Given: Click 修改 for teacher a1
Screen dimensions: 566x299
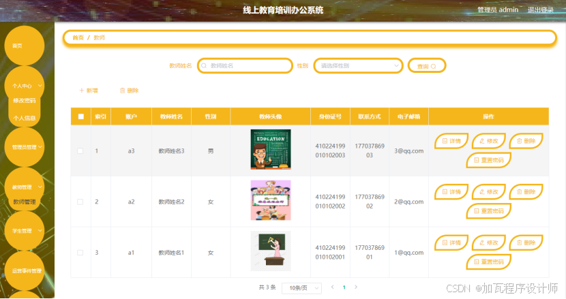Looking at the screenshot, I should click(x=489, y=242).
